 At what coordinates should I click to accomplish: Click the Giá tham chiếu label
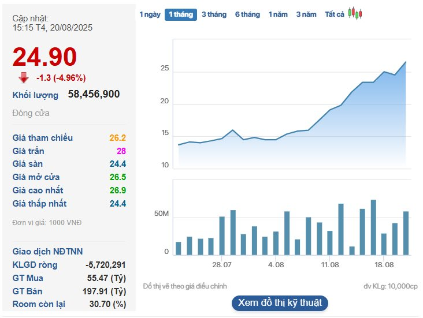tap(43, 138)
